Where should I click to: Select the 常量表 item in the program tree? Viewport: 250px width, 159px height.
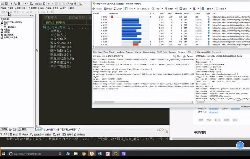pyautogui.click(x=6, y=30)
